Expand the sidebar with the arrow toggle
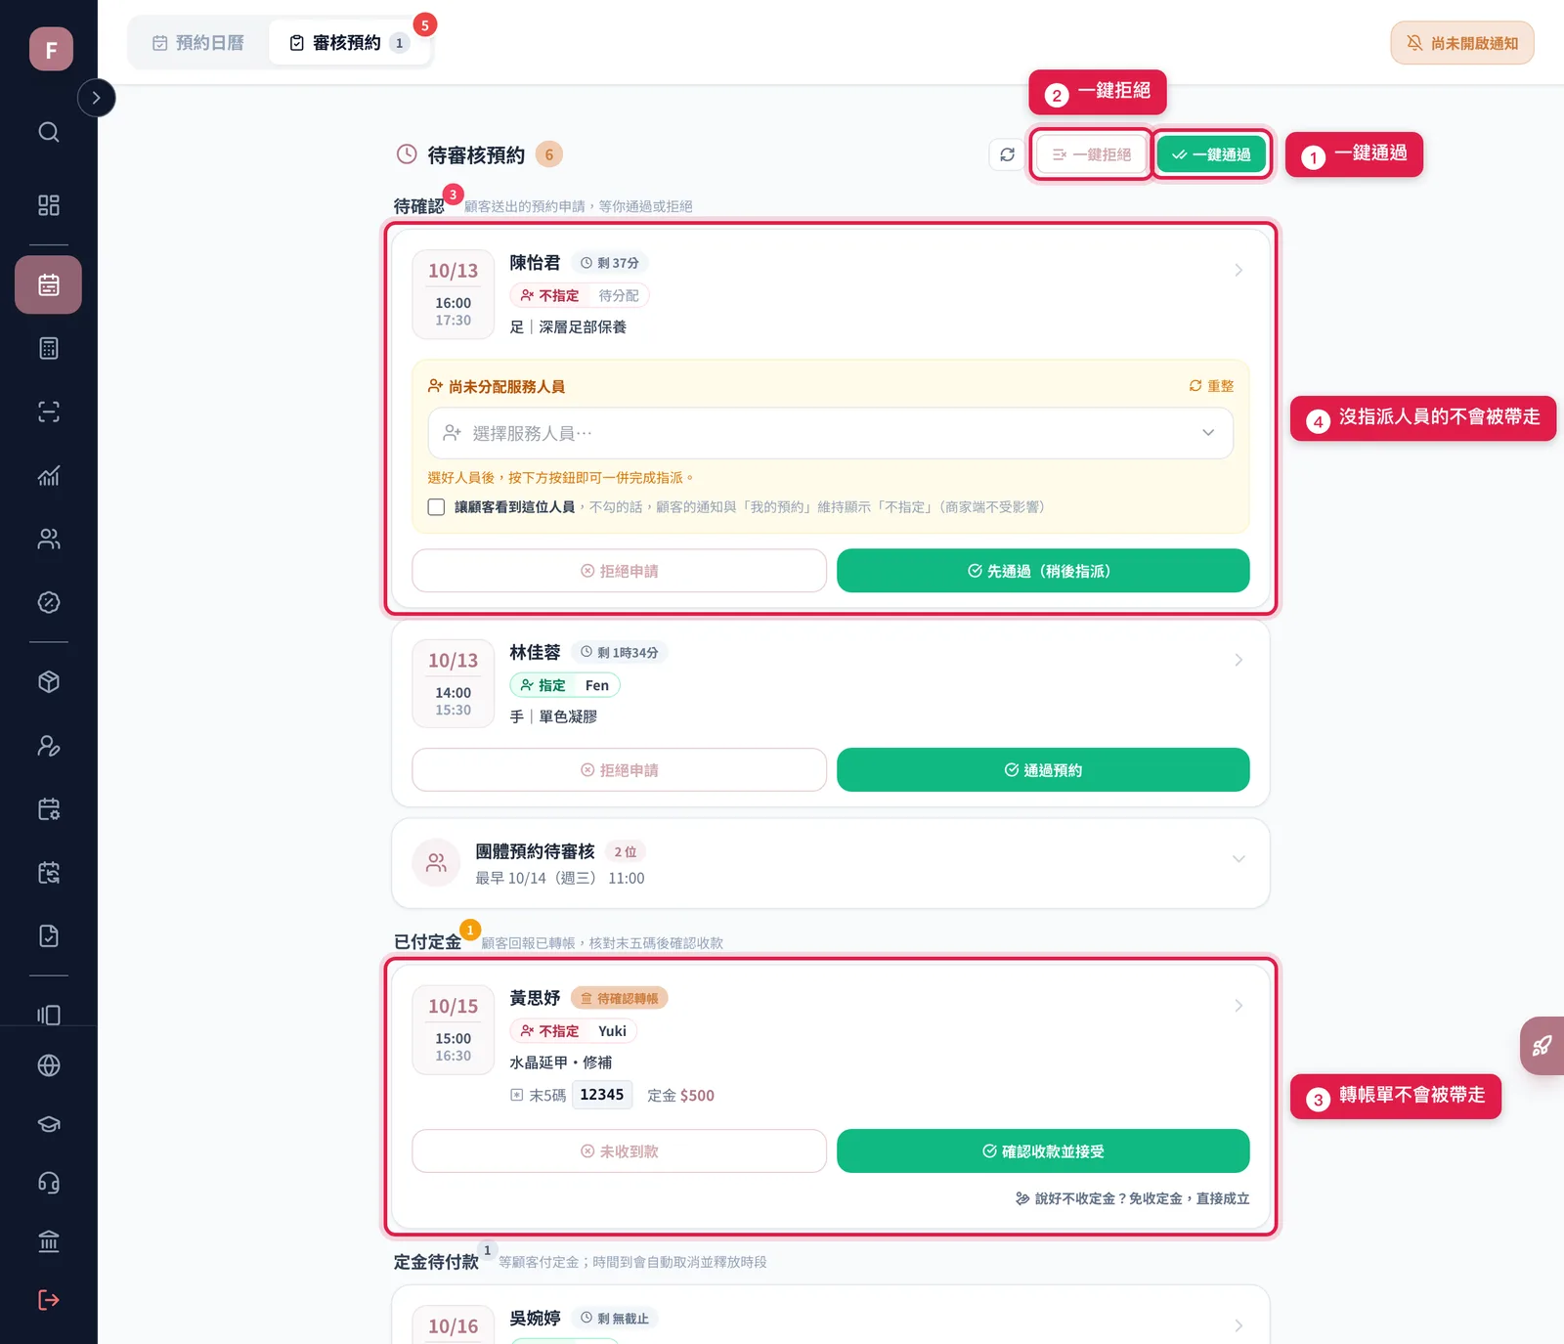The image size is (1564, 1344). 96,98
